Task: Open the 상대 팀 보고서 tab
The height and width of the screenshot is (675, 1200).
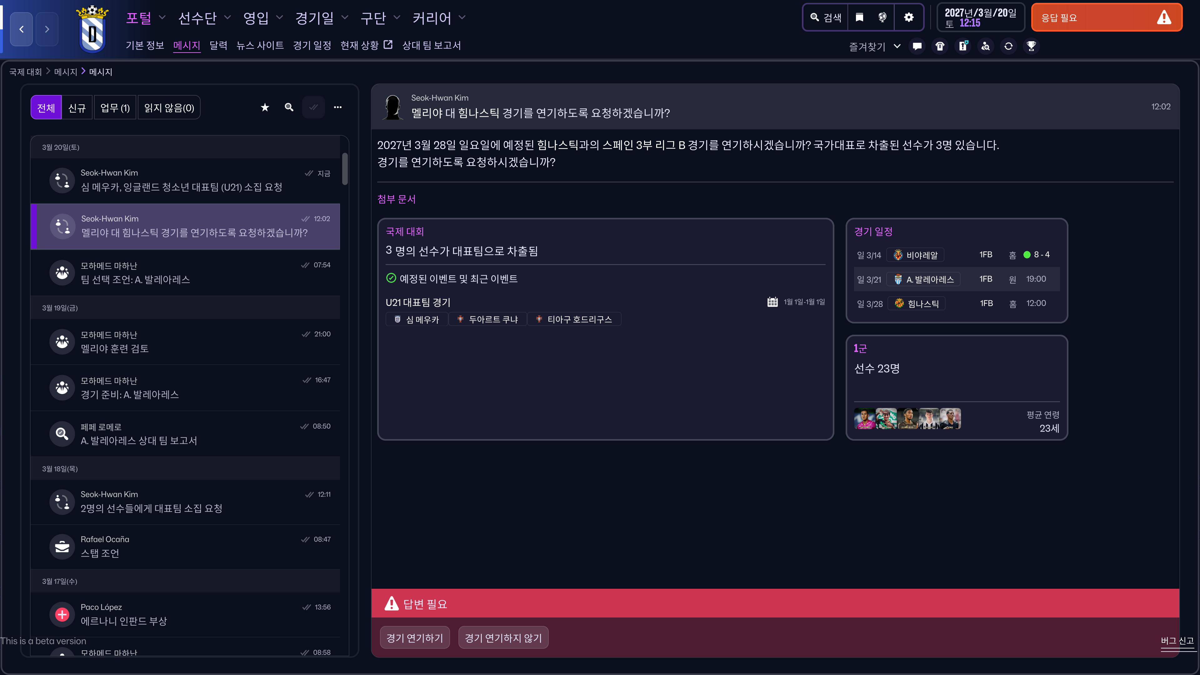Action: coord(431,45)
